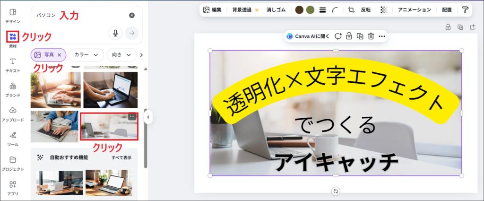Open more options in the floating toolbar
The width and height of the screenshot is (484, 201).
(x=382, y=36)
